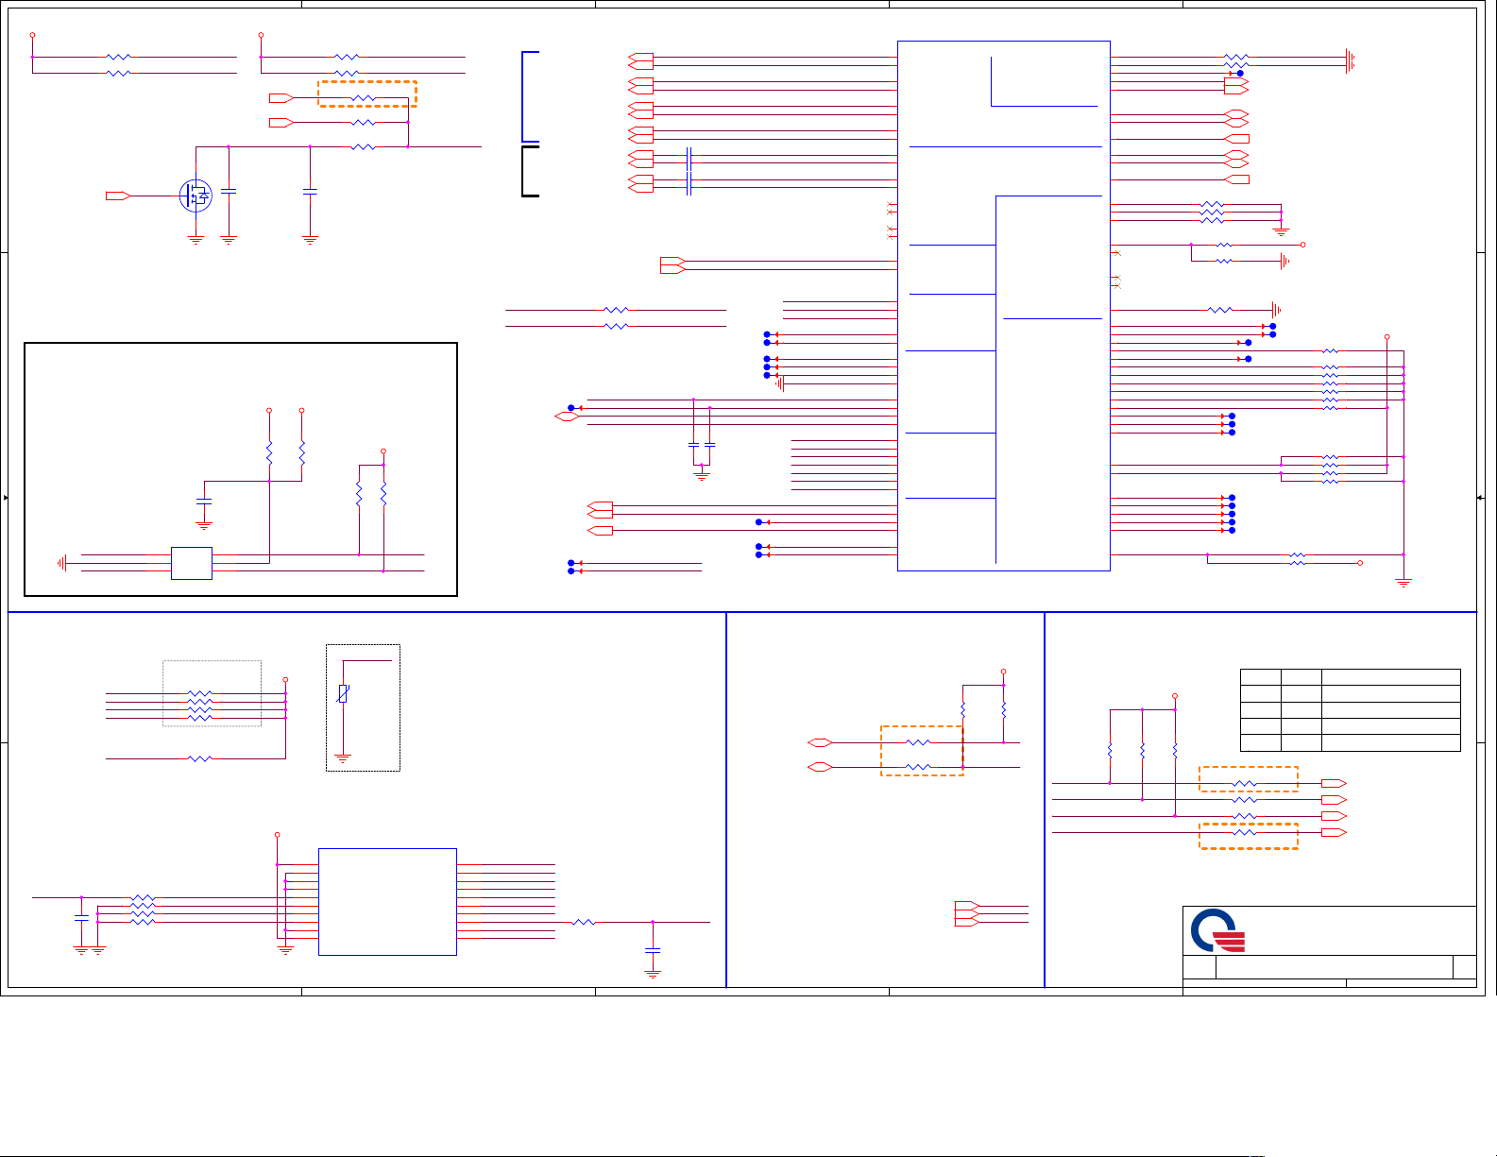Select the IC block in the lower-left section
1497x1157 pixels.
(387, 902)
